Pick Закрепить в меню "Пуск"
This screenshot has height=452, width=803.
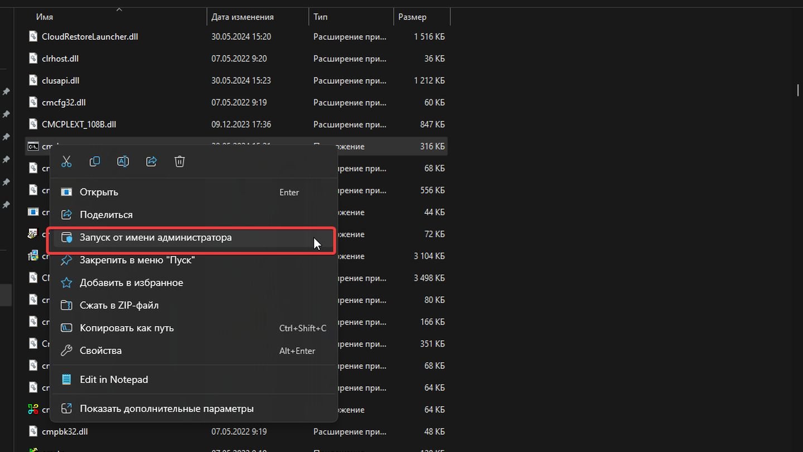[194, 260]
